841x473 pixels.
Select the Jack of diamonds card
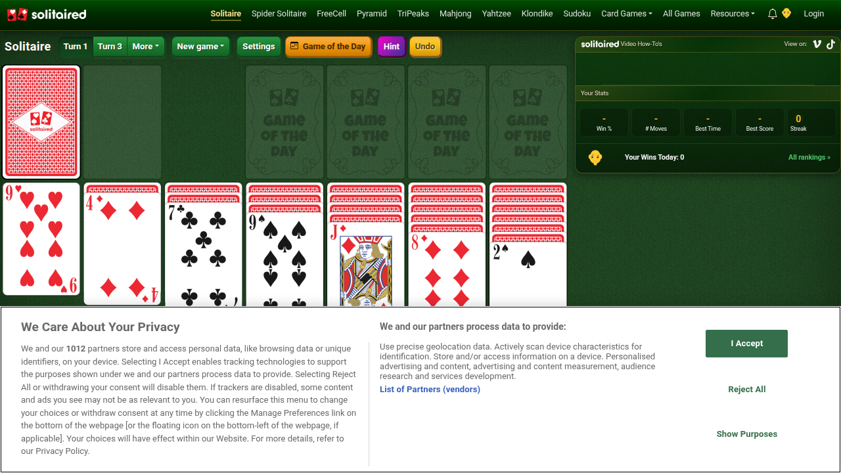tap(366, 263)
